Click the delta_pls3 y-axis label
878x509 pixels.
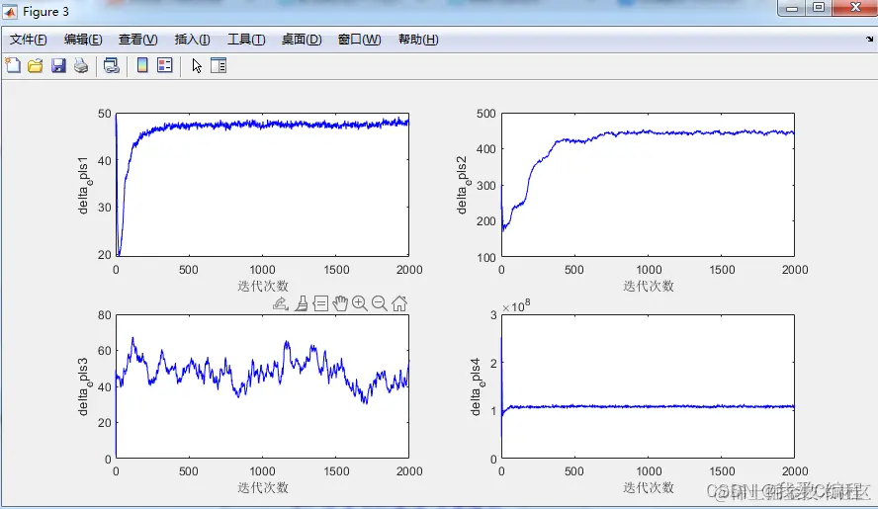pos(83,386)
